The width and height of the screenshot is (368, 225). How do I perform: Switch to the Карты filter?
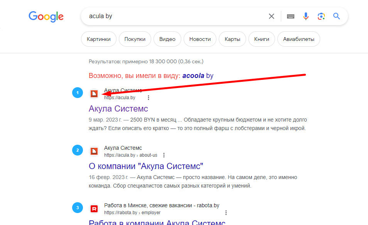coord(232,39)
